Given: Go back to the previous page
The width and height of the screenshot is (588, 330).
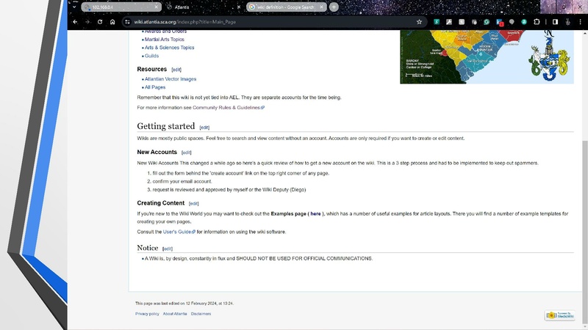Looking at the screenshot, I should (75, 22).
